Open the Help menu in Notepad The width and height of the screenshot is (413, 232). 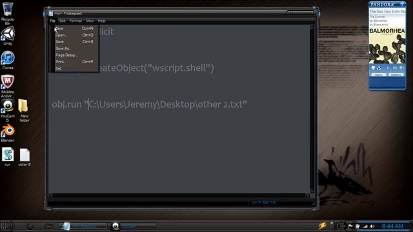click(x=101, y=21)
